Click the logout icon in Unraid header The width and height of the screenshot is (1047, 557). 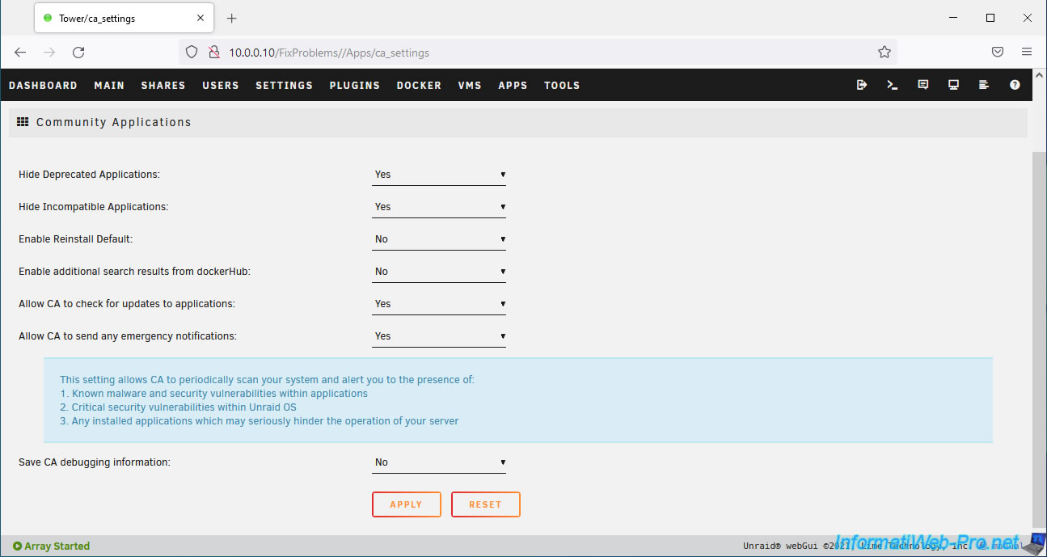pyautogui.click(x=862, y=85)
